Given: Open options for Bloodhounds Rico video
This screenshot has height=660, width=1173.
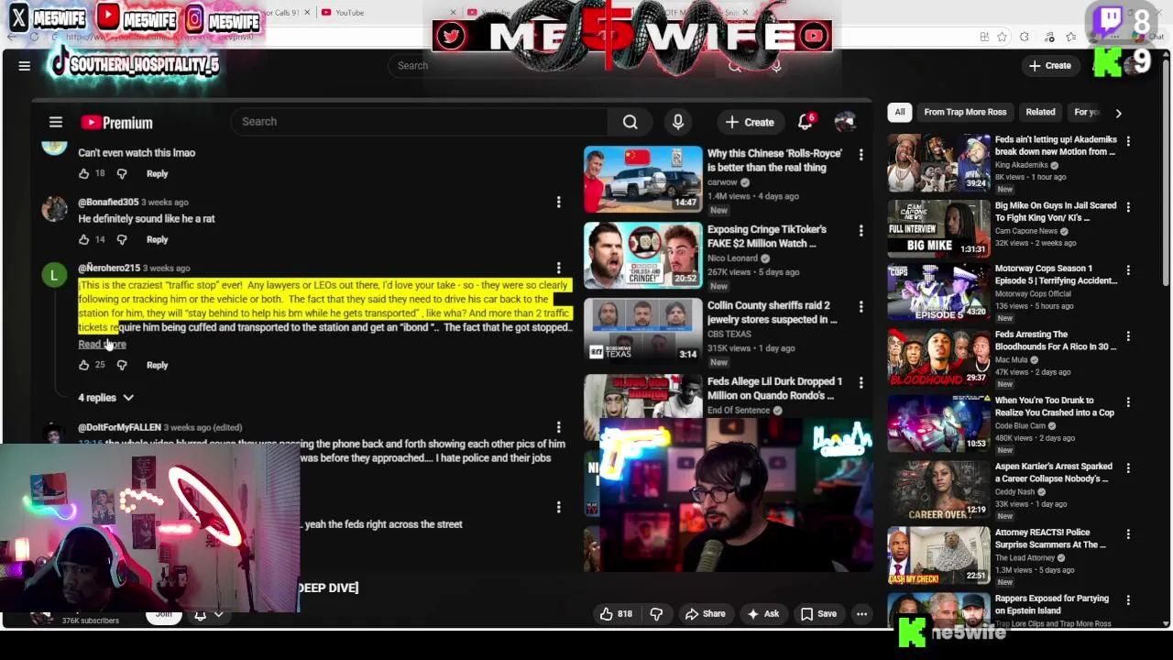Looking at the screenshot, I should pyautogui.click(x=1128, y=336).
